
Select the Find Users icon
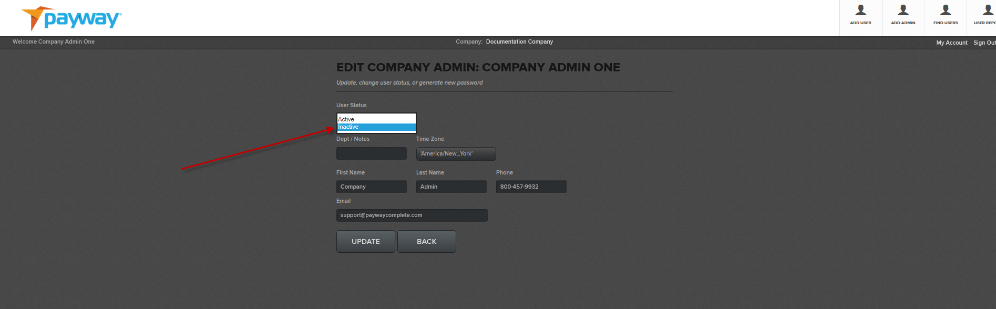click(946, 15)
